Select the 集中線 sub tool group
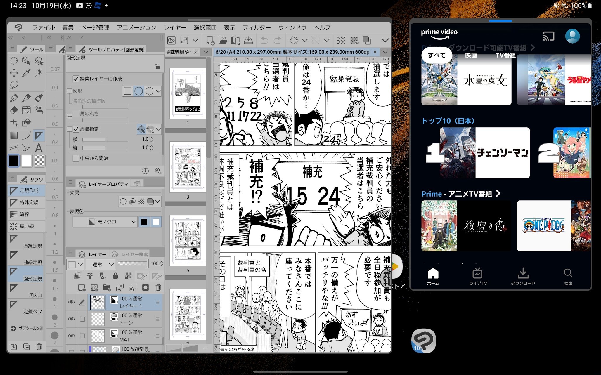 point(27,226)
